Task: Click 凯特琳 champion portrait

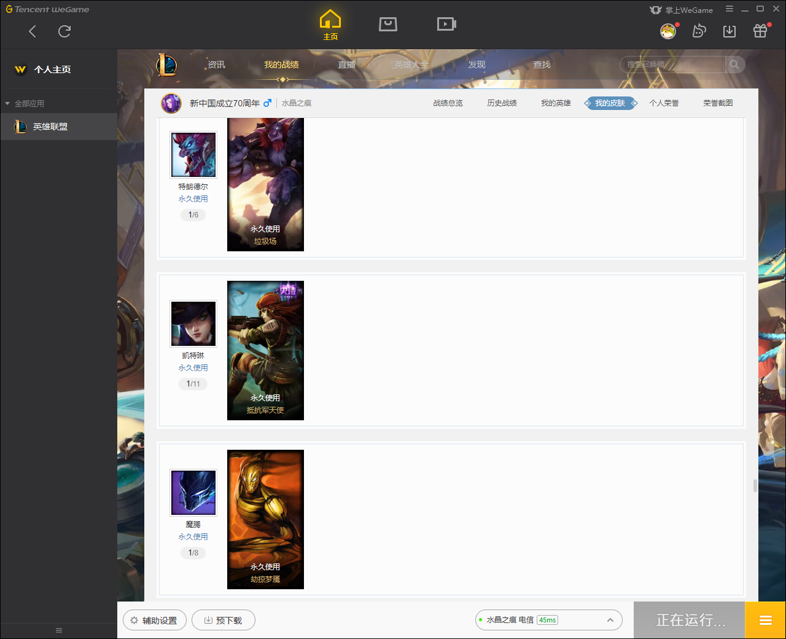Action: pos(193,323)
